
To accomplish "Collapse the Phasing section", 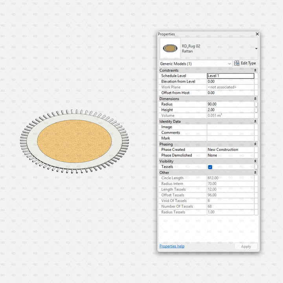I will pos(255,144).
